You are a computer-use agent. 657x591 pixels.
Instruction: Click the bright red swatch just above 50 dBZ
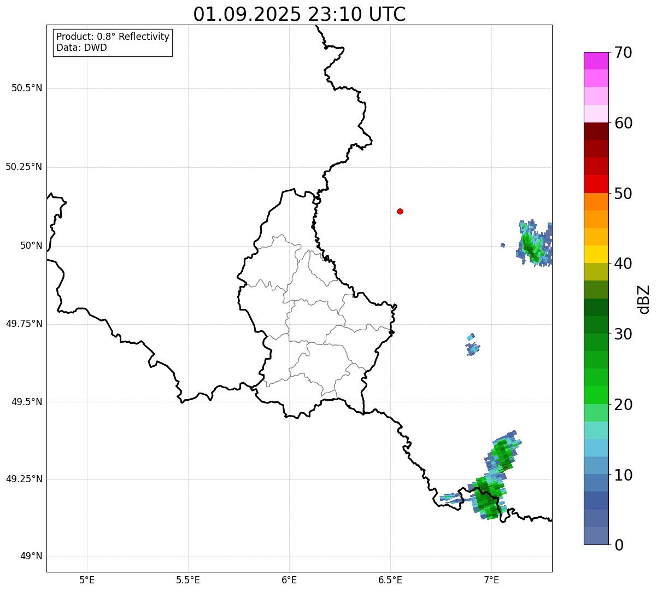click(596, 184)
